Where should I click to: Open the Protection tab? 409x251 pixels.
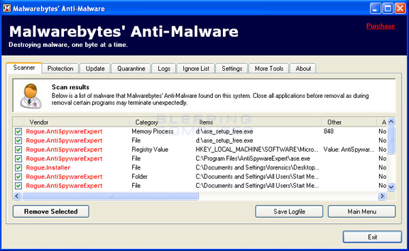click(x=60, y=69)
